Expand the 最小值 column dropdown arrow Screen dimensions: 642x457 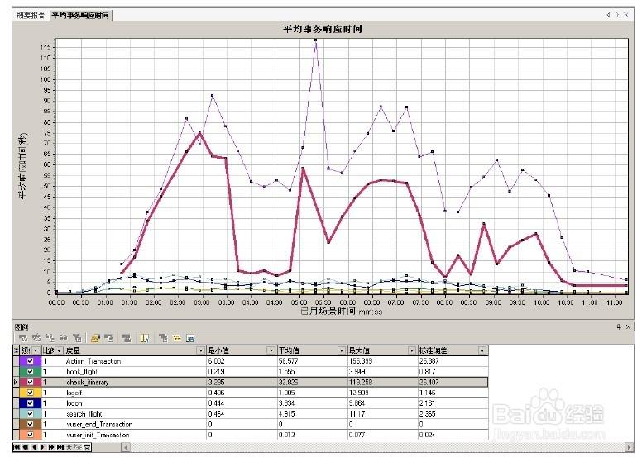pyautogui.click(x=271, y=350)
